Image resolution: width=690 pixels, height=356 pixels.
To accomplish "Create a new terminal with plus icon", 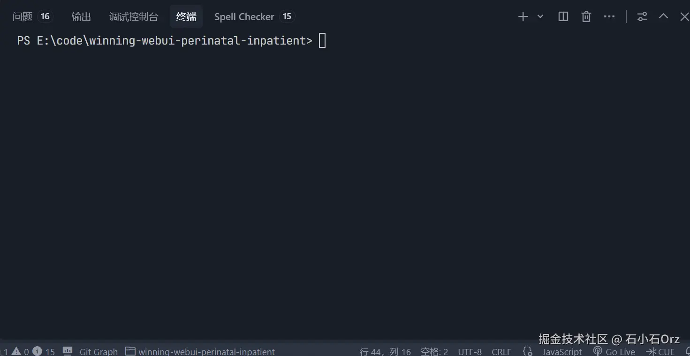I will point(523,17).
